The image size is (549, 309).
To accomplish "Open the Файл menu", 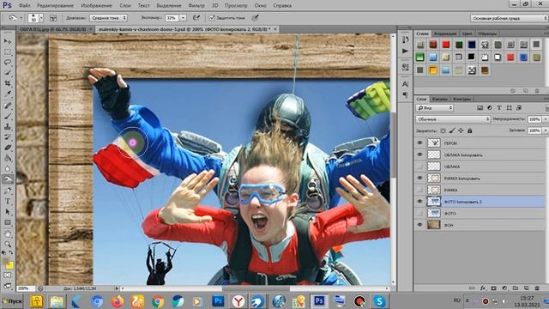I will [24, 6].
